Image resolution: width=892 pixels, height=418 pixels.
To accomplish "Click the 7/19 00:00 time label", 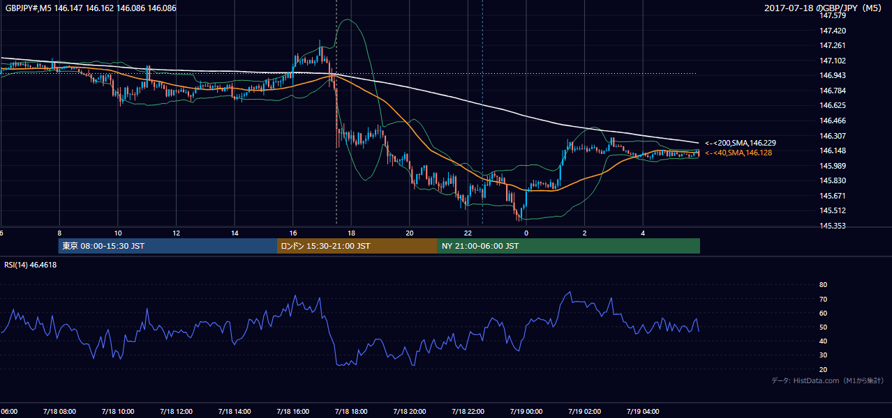I will 526,411.
